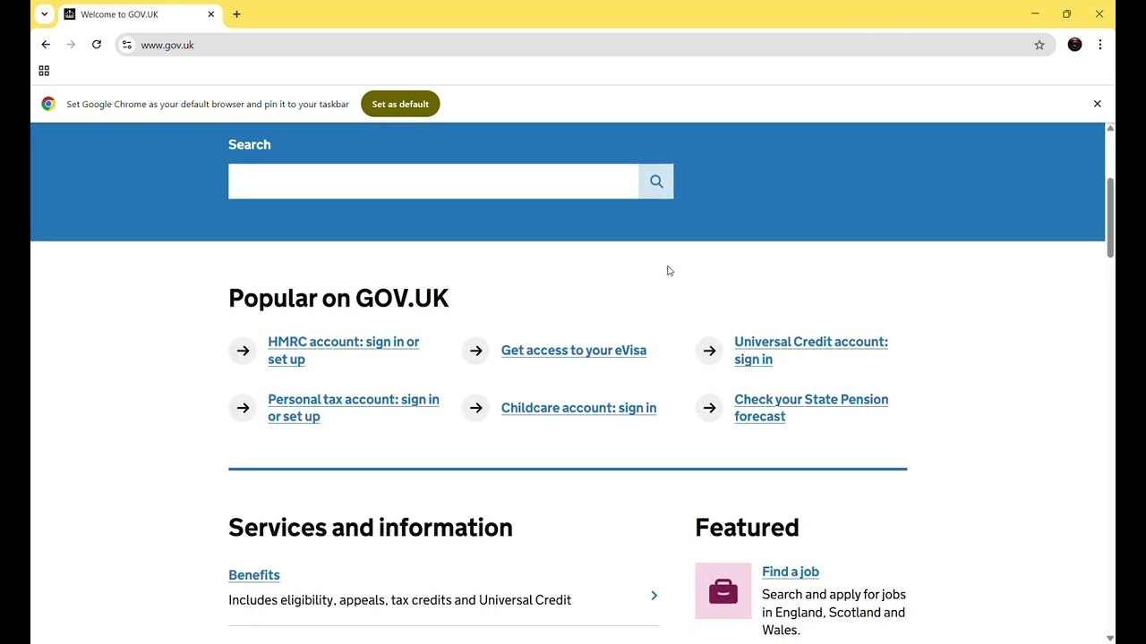Reload the GOV.UK page
This screenshot has width=1146, height=644.
pyautogui.click(x=97, y=45)
